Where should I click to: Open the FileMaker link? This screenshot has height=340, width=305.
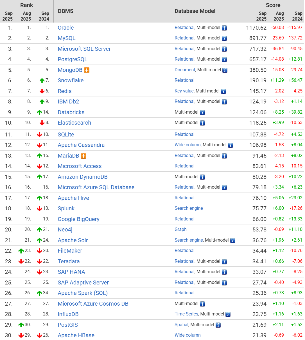(x=70, y=251)
